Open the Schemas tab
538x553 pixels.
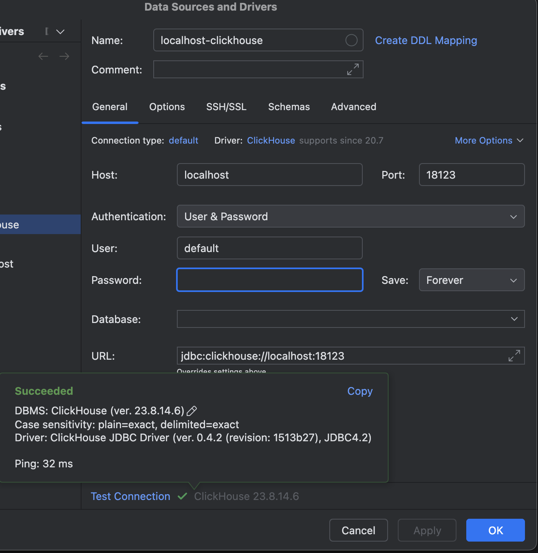(x=289, y=107)
